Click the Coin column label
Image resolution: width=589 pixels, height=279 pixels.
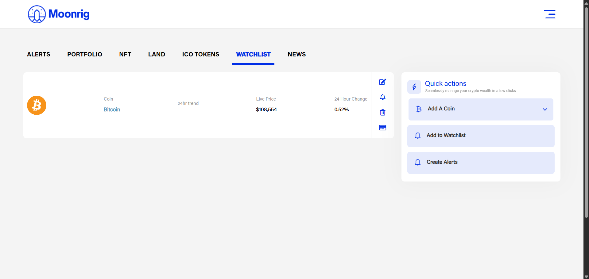[108, 99]
